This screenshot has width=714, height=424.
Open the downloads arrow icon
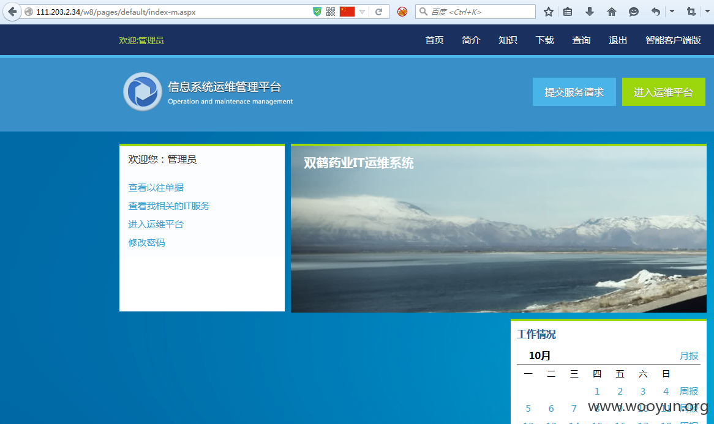pyautogui.click(x=589, y=12)
